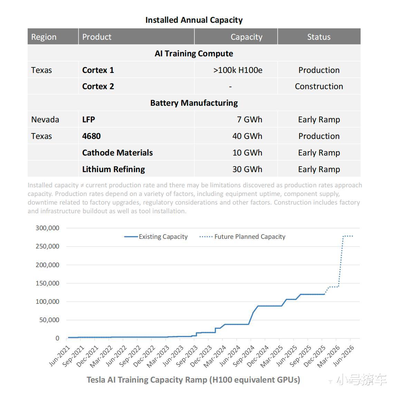This screenshot has height=394, width=393.
Task: Click the Cortex 1 product cell
Action: (x=98, y=70)
